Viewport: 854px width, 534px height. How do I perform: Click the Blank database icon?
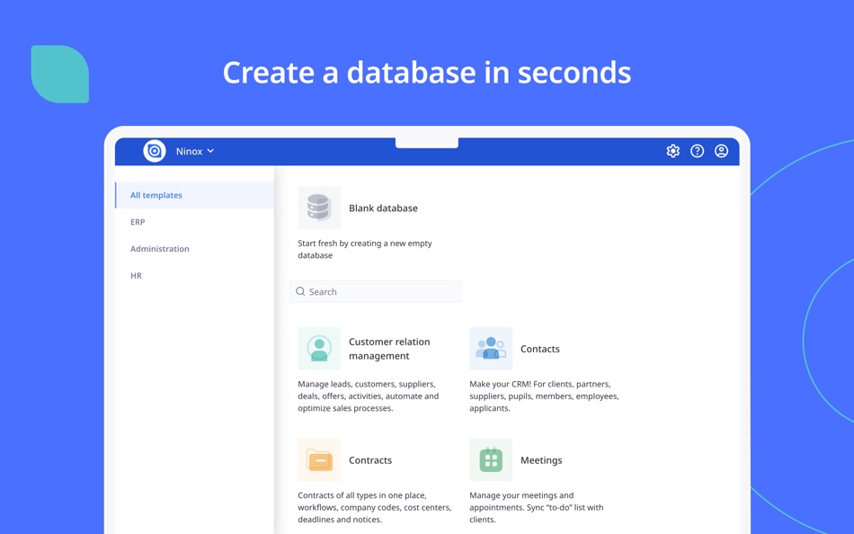tap(319, 208)
